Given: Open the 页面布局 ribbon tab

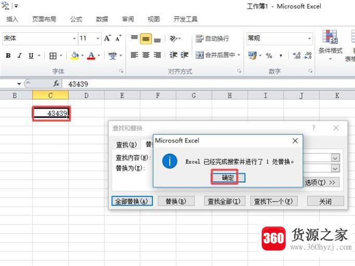Looking at the screenshot, I should (x=44, y=19).
